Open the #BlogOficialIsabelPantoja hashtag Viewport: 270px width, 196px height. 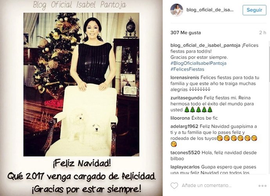(x=198, y=63)
